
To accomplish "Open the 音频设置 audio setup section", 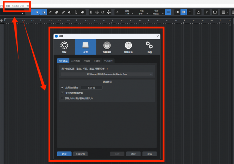I will 107,47.
